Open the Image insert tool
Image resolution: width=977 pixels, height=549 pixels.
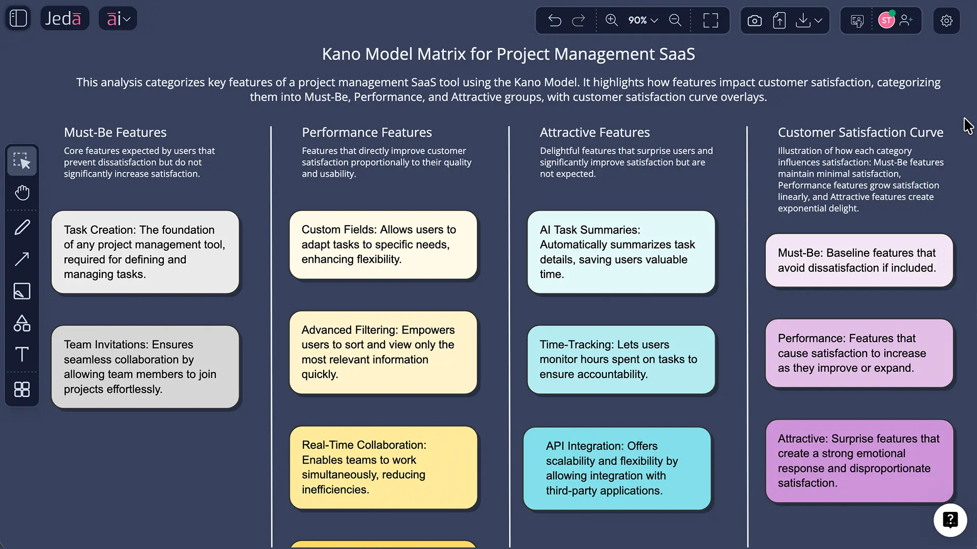click(22, 291)
